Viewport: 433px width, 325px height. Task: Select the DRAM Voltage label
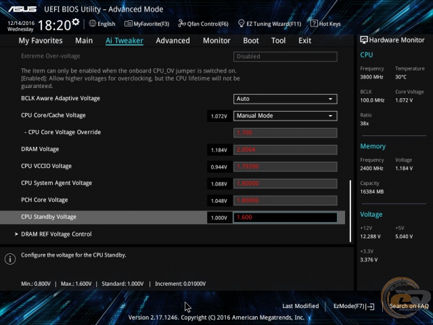tap(40, 149)
